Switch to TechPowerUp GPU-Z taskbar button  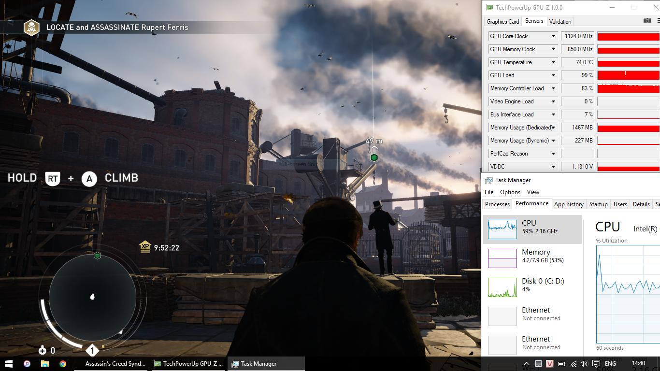tap(189, 364)
